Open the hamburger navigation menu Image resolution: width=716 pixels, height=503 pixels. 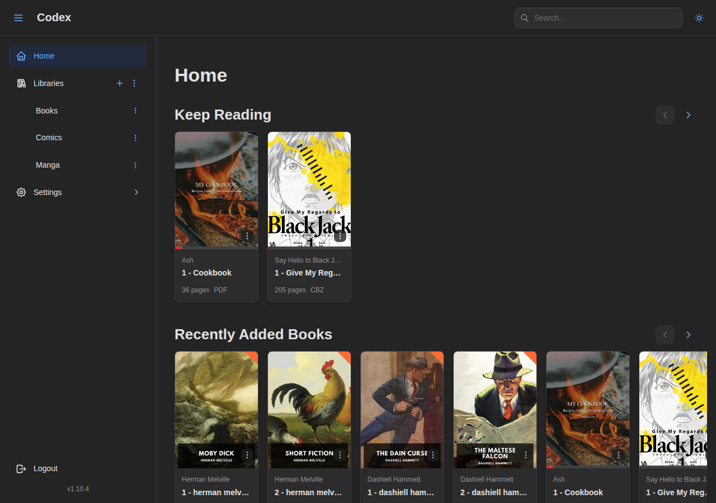coord(18,17)
